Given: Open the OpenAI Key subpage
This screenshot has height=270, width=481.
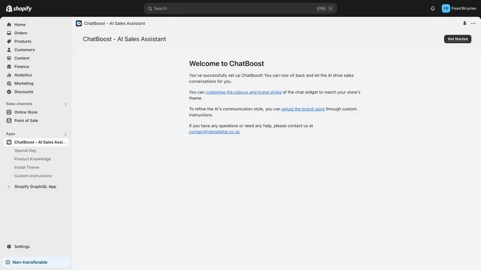Looking at the screenshot, I should [x=25, y=151].
